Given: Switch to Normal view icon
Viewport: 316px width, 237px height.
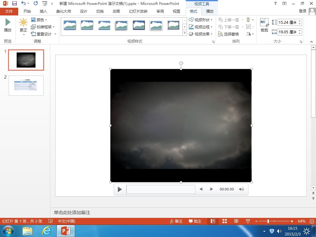Looking at the screenshot, I should (213, 221).
